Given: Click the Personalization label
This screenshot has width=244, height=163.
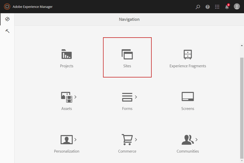Looking at the screenshot, I should tap(67, 151).
